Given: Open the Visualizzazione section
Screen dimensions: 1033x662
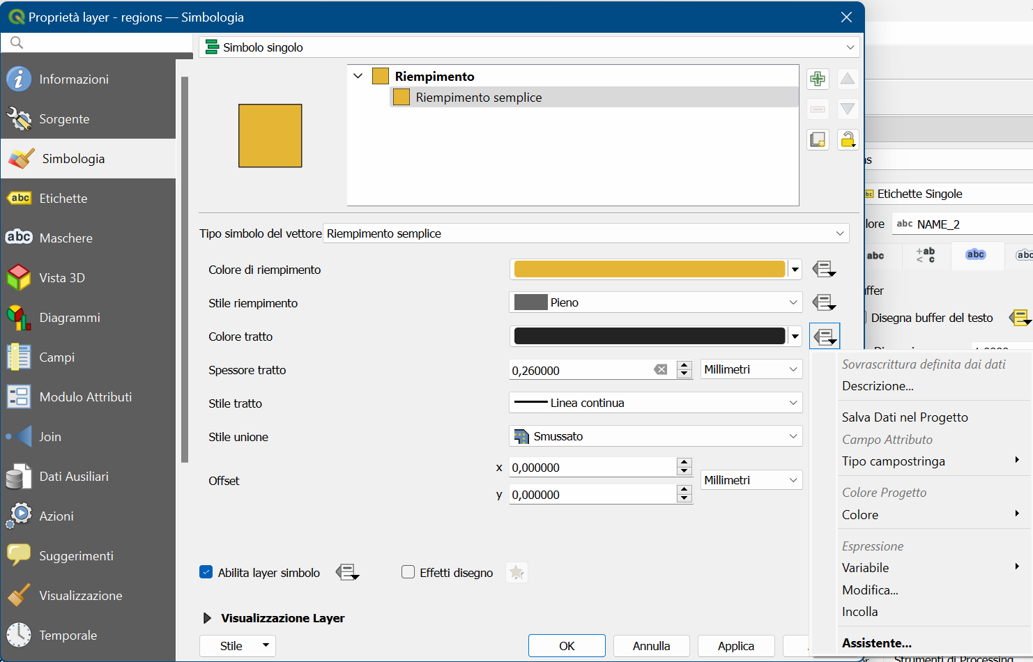Looking at the screenshot, I should (88, 596).
